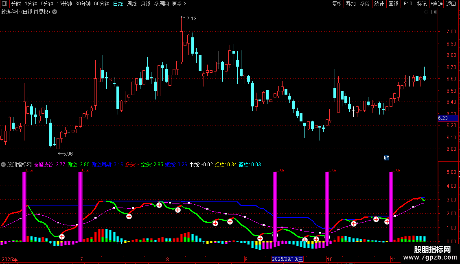Select the 日线 daily period
The image size is (460, 264).
pyautogui.click(x=118, y=4)
